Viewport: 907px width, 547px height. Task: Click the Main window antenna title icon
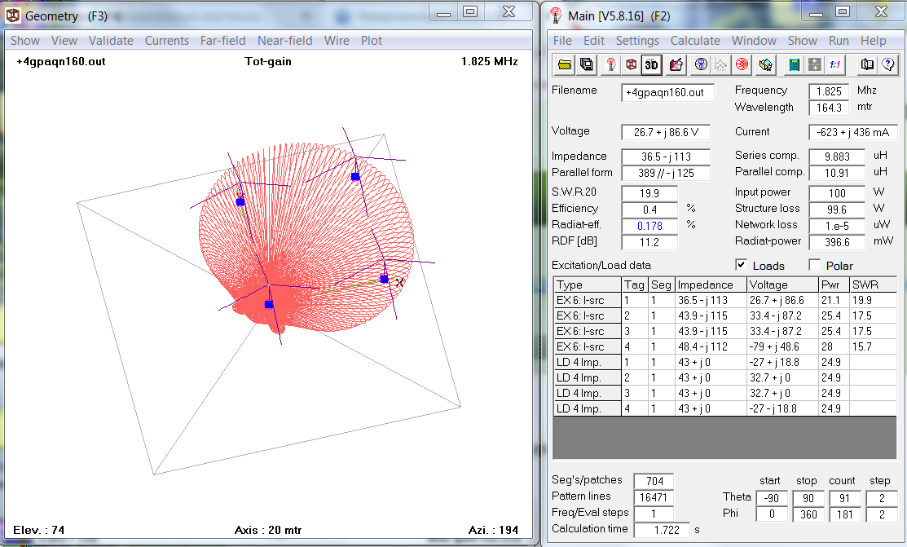[556, 15]
